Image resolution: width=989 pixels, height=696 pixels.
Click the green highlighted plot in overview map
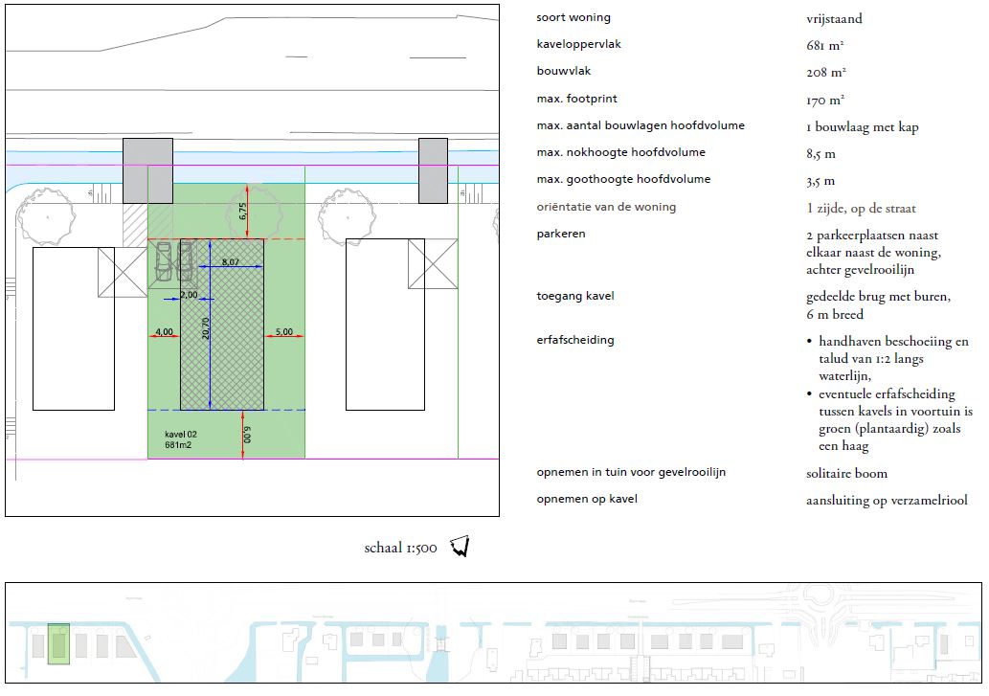pyautogui.click(x=58, y=644)
